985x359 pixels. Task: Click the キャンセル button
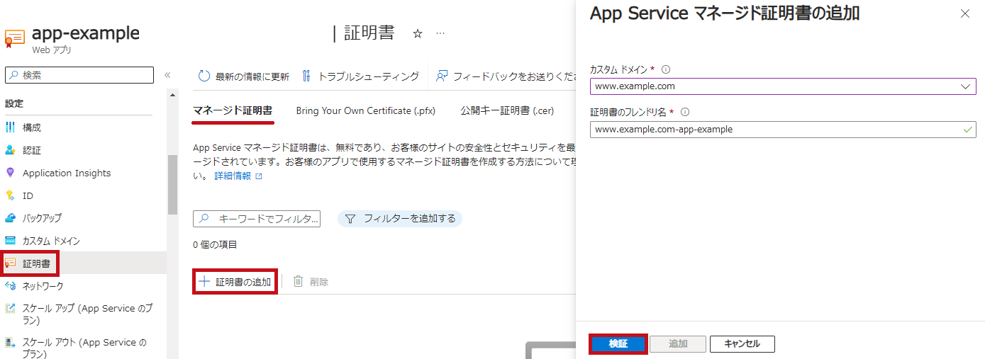point(742,343)
